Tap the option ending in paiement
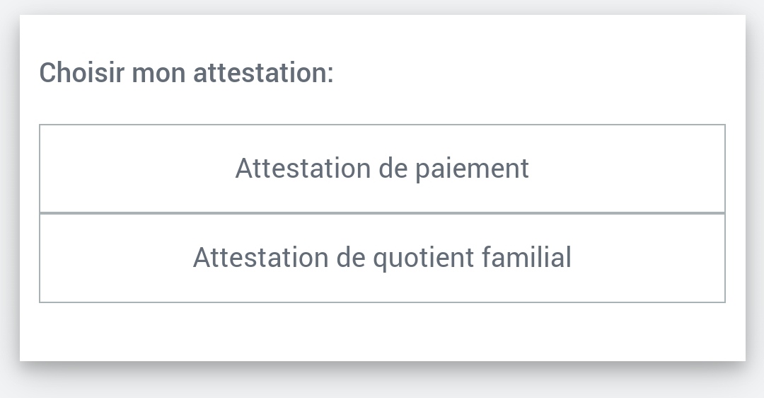Image resolution: width=764 pixels, height=398 pixels. (382, 169)
